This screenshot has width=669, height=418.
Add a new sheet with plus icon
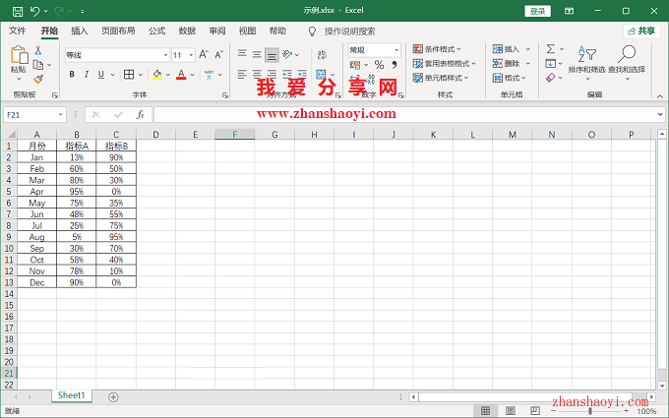coord(113,397)
